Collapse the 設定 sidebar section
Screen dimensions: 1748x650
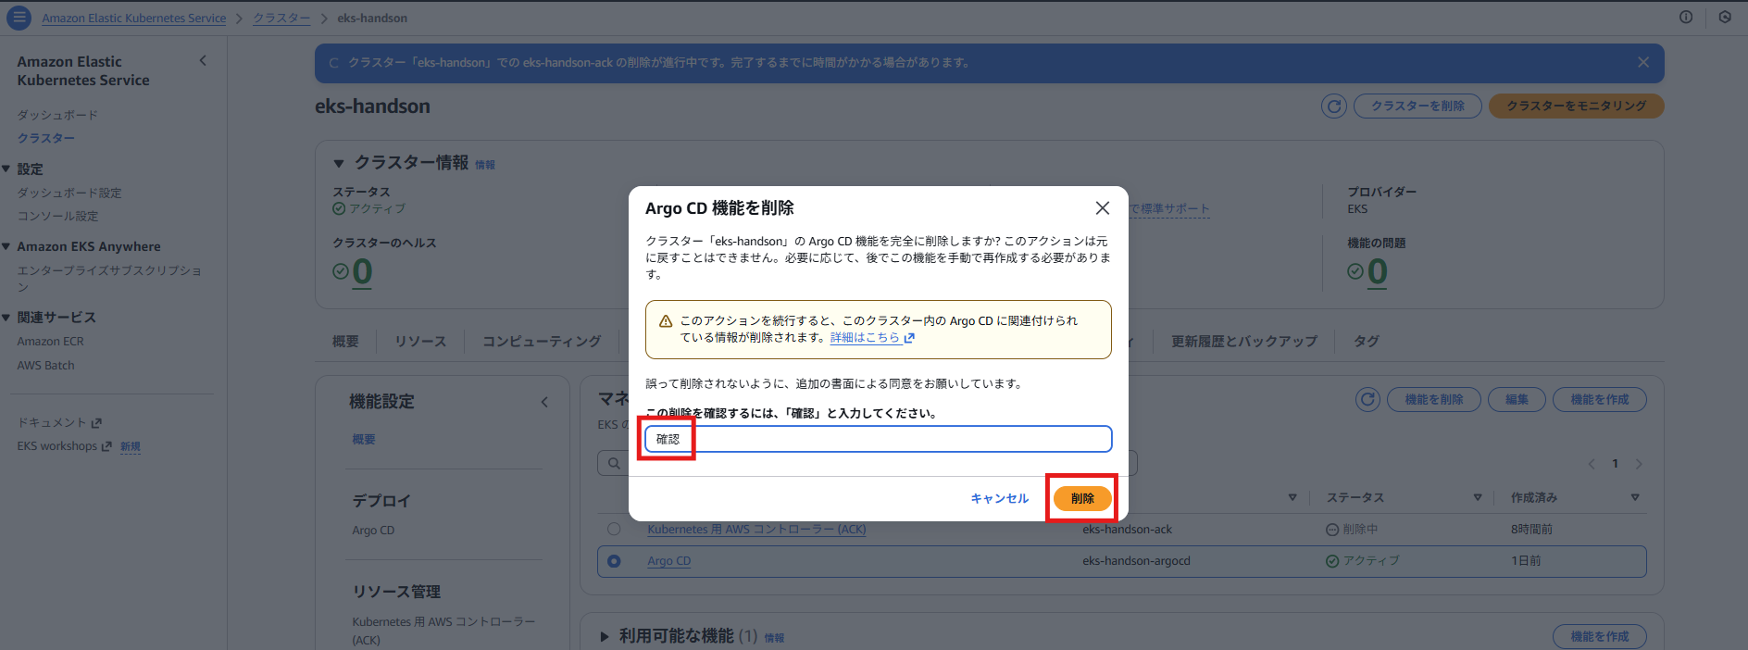(x=6, y=169)
